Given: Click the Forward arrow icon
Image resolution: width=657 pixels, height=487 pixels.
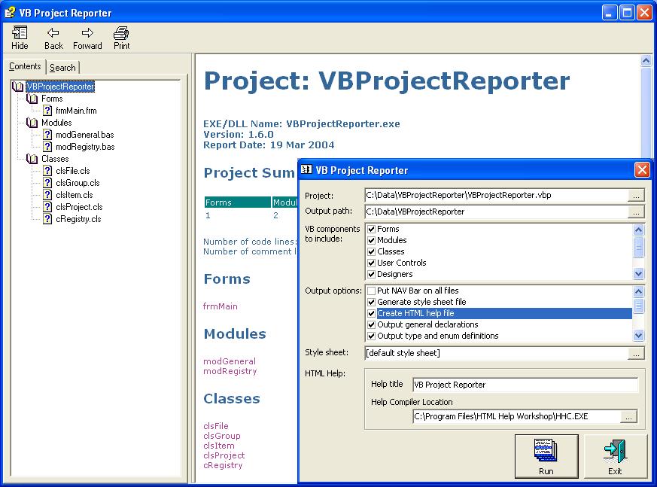Looking at the screenshot, I should [x=87, y=33].
